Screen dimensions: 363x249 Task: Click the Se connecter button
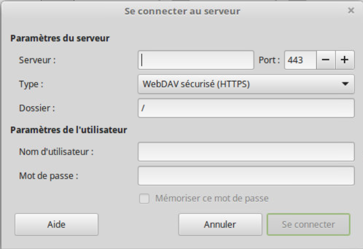(x=309, y=224)
